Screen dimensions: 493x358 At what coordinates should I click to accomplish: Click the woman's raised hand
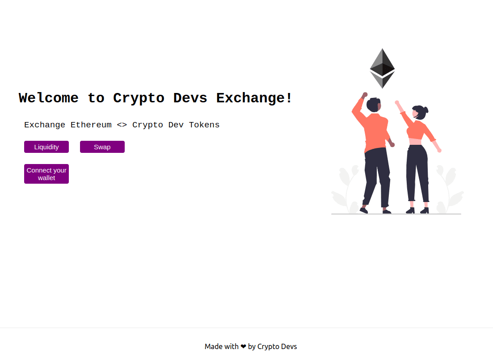[397, 102]
